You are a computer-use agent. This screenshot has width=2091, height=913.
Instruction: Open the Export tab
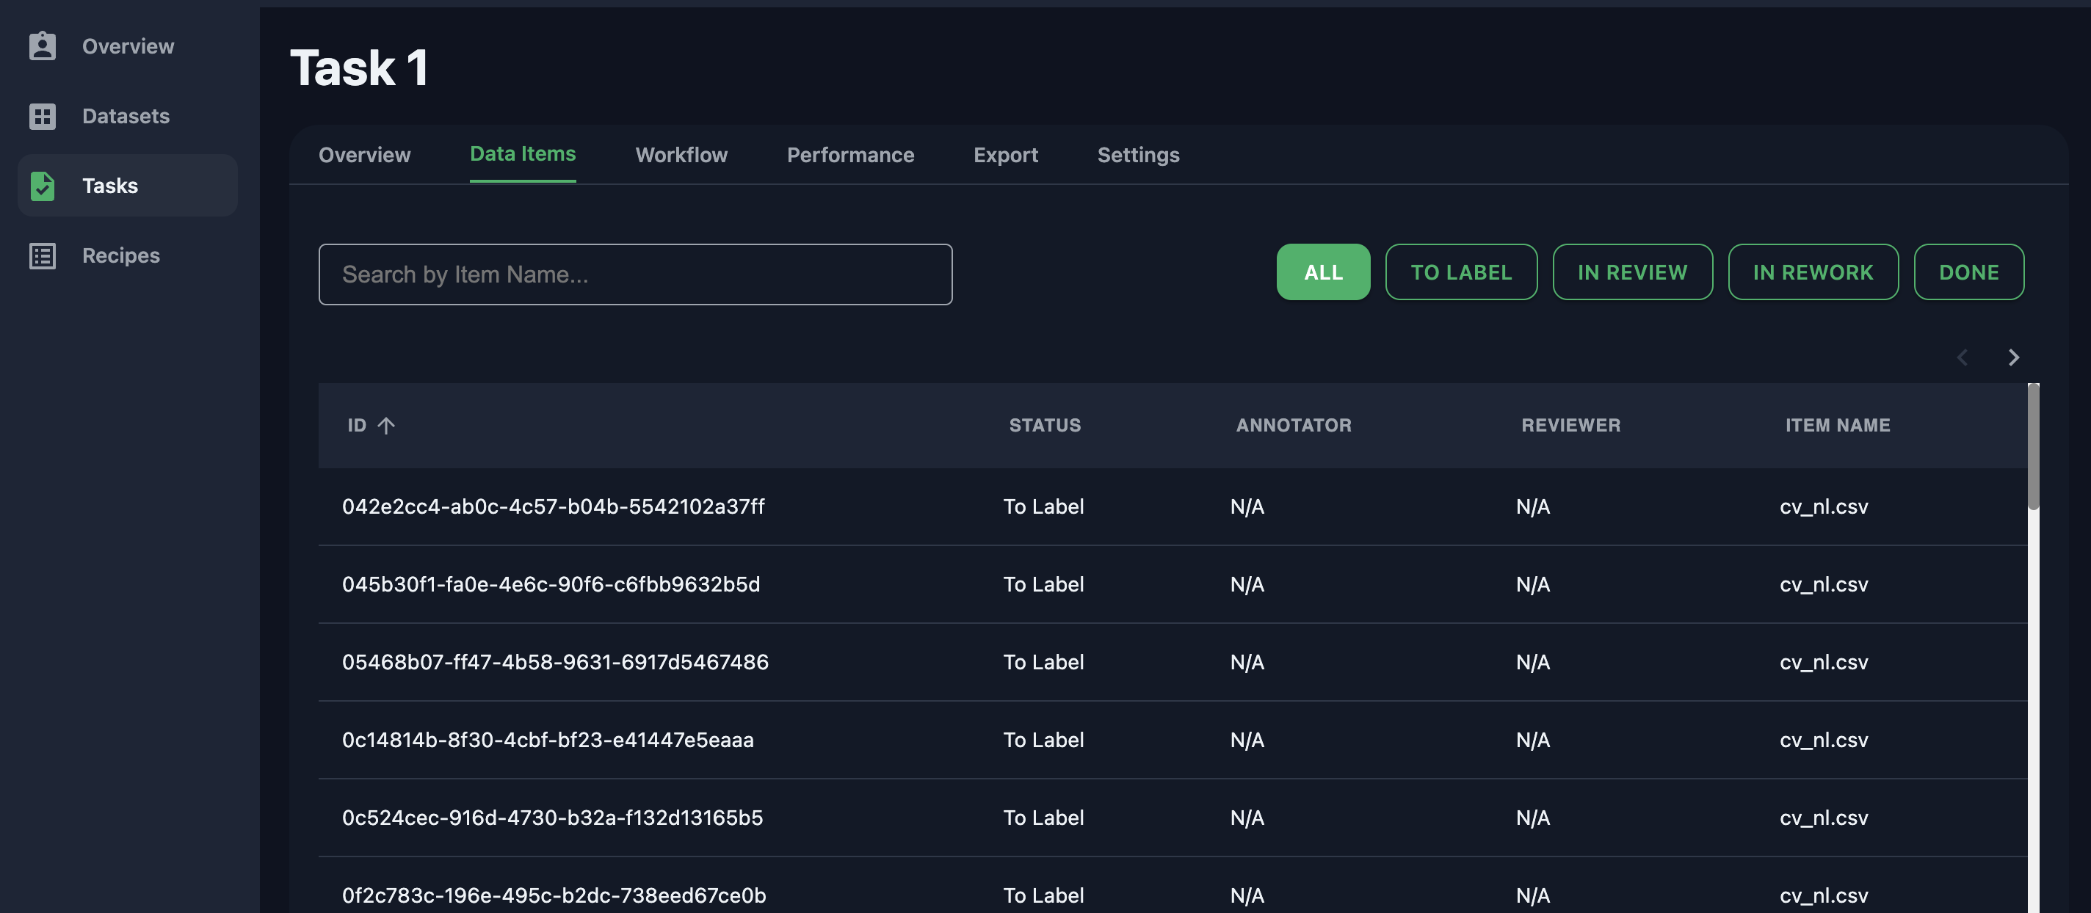click(x=1005, y=154)
